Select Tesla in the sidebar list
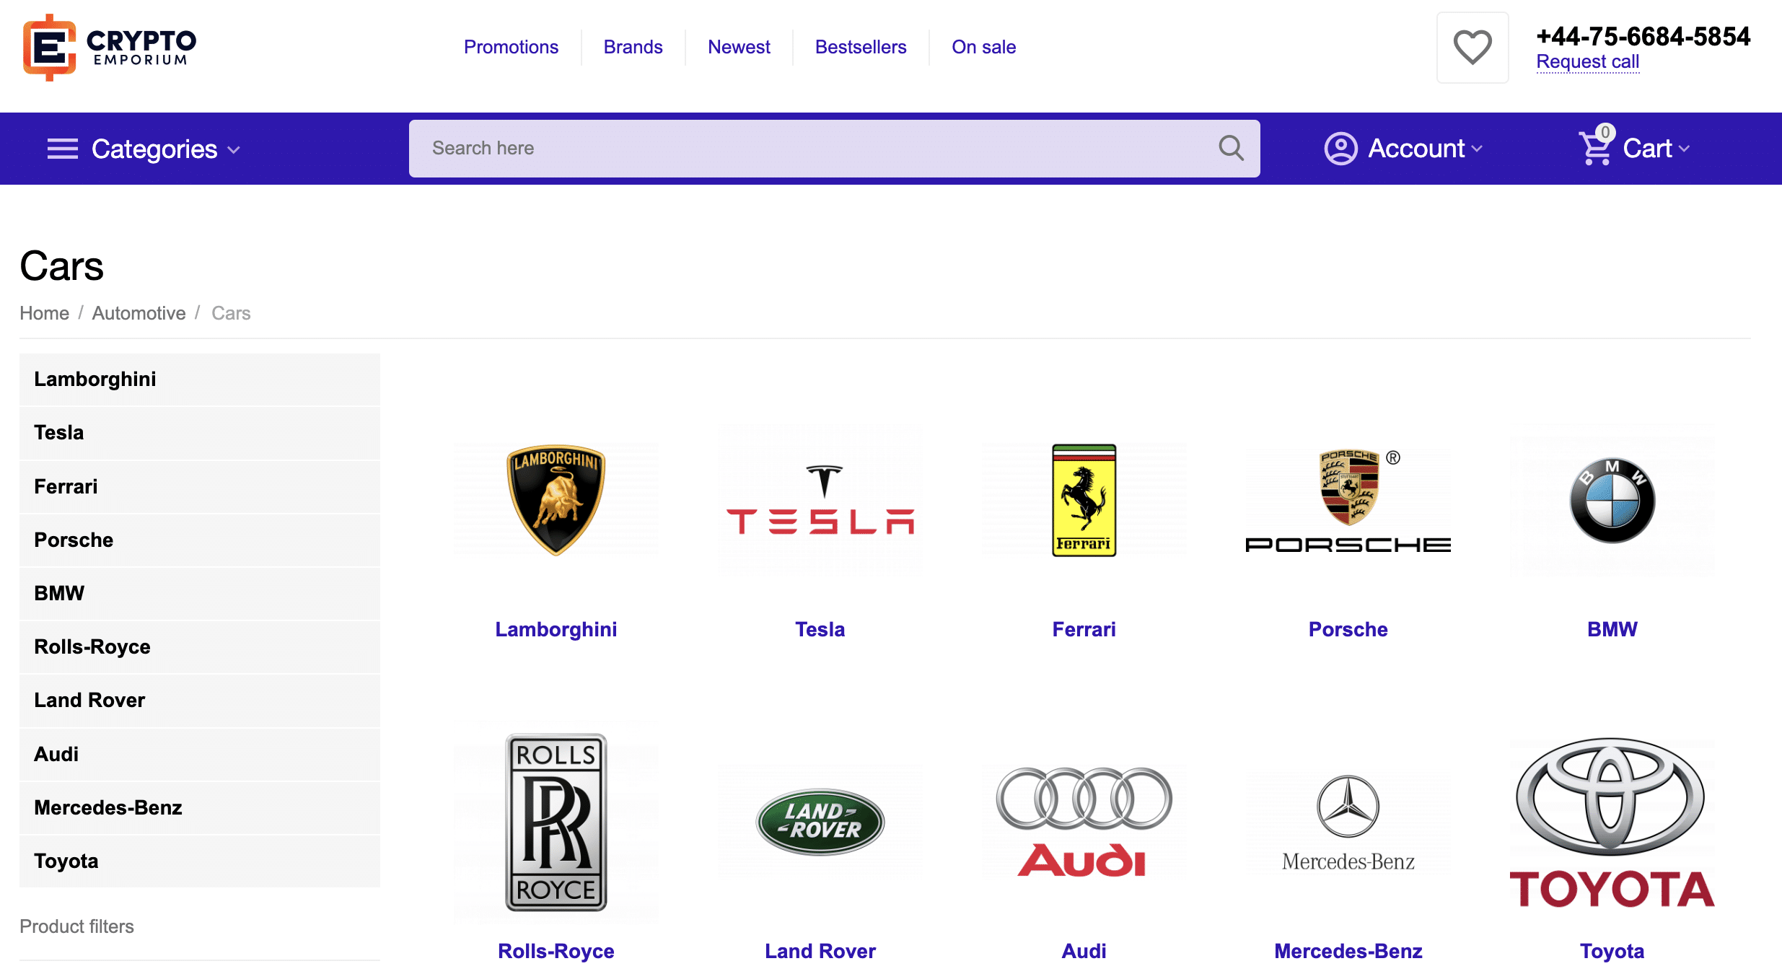The image size is (1782, 974). coord(200,433)
